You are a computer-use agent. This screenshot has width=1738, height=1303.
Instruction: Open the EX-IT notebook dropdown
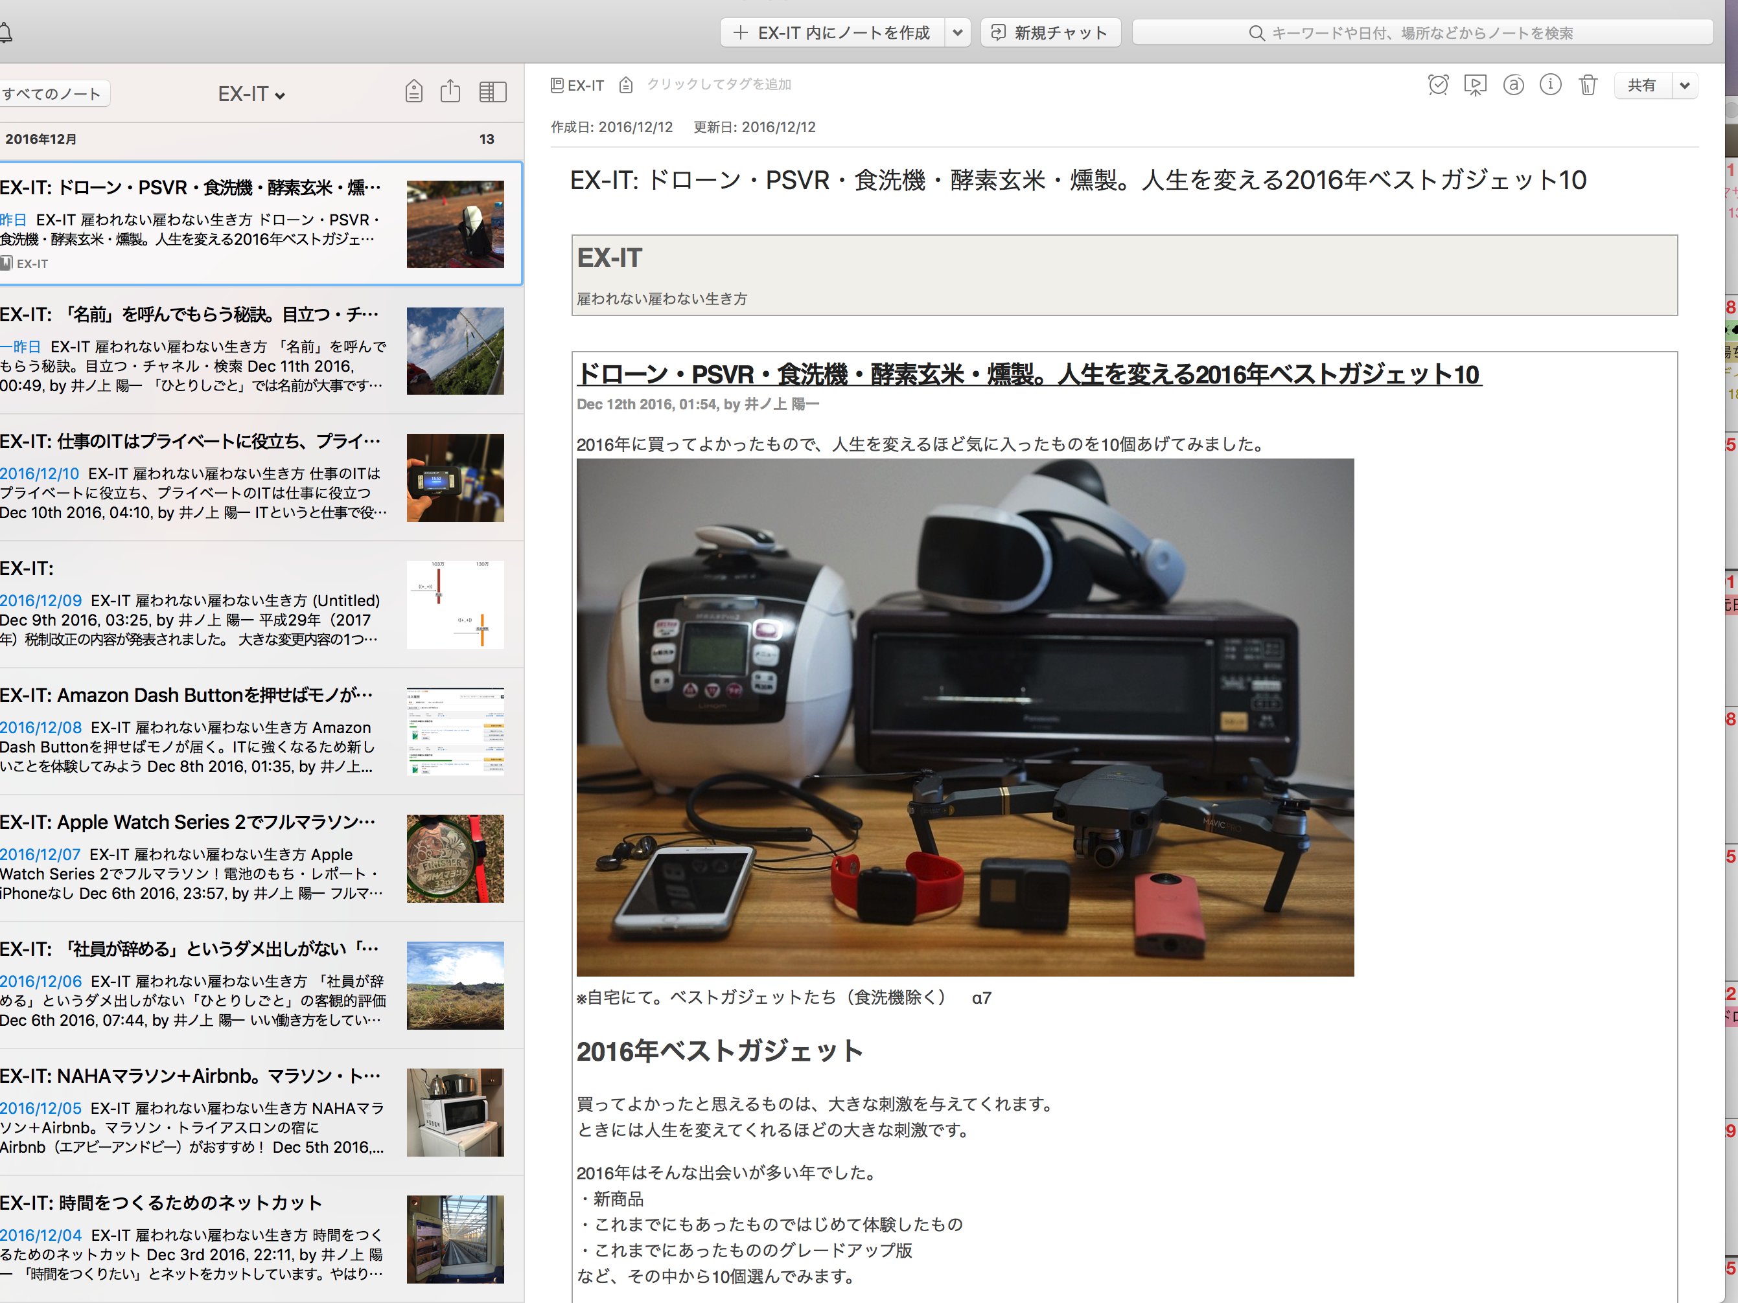251,93
